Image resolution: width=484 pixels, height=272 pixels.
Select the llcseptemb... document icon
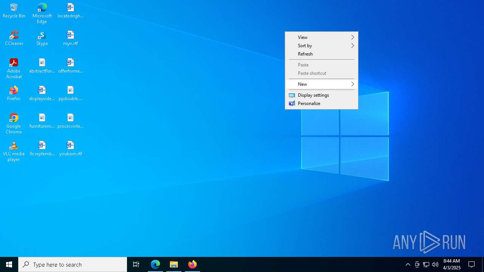42,148
